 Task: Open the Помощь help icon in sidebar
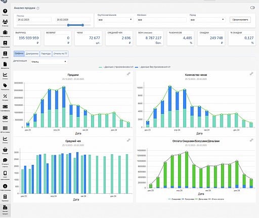[5, 11]
